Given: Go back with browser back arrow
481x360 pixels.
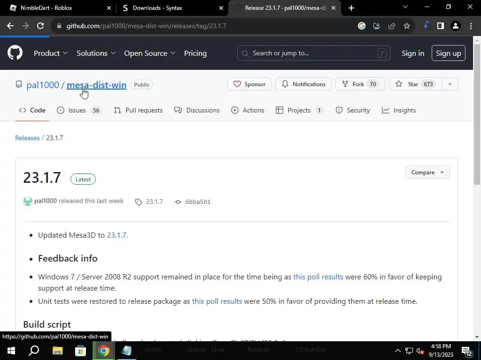Looking at the screenshot, I should pyautogui.click(x=10, y=26).
